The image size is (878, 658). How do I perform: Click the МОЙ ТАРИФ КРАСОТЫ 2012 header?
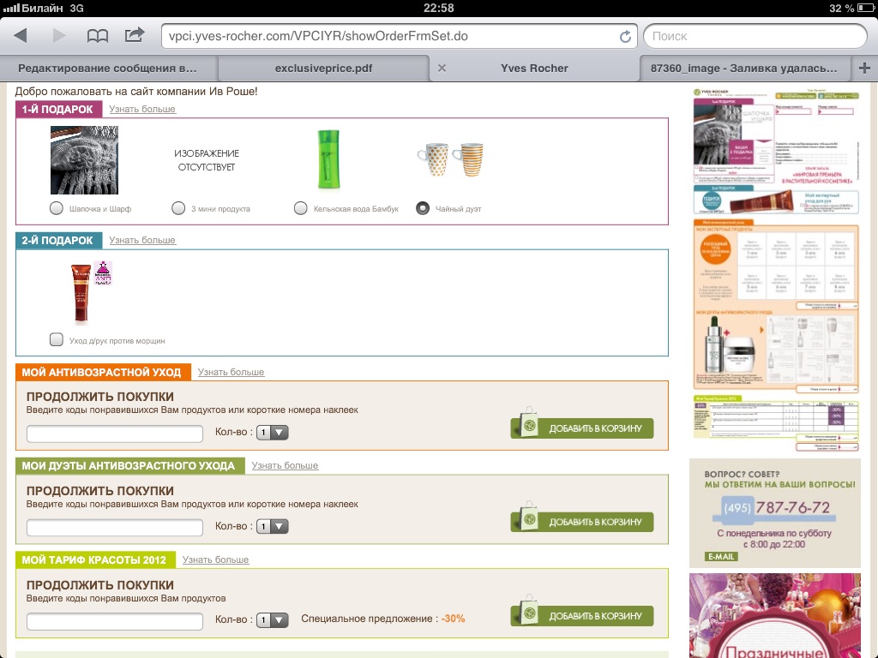point(95,559)
